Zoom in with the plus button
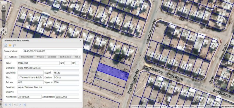Screen dimensions: 234x108 pos(4,6)
